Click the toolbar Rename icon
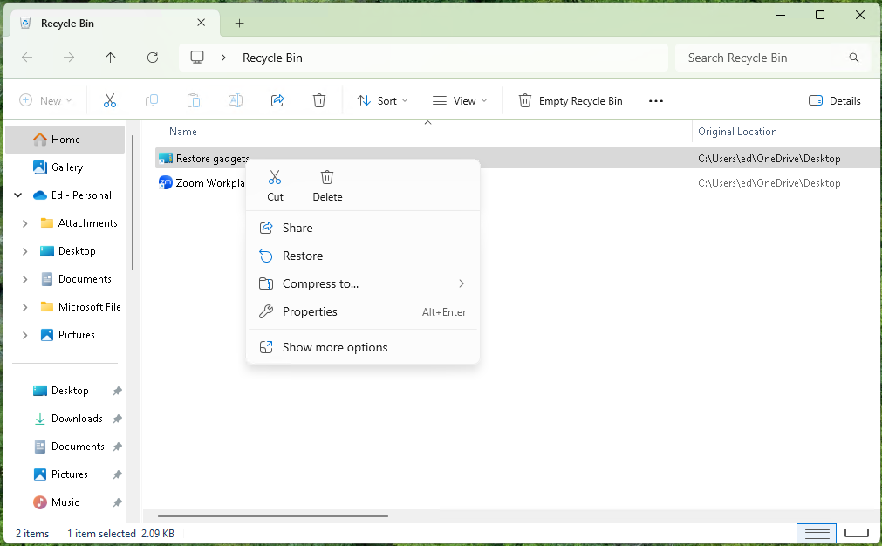The image size is (882, 546). [x=236, y=100]
